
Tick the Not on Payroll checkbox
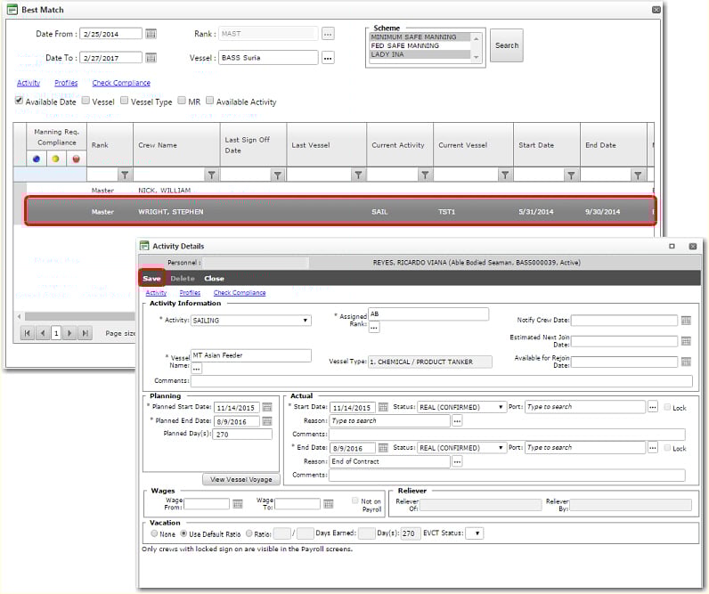tap(355, 501)
